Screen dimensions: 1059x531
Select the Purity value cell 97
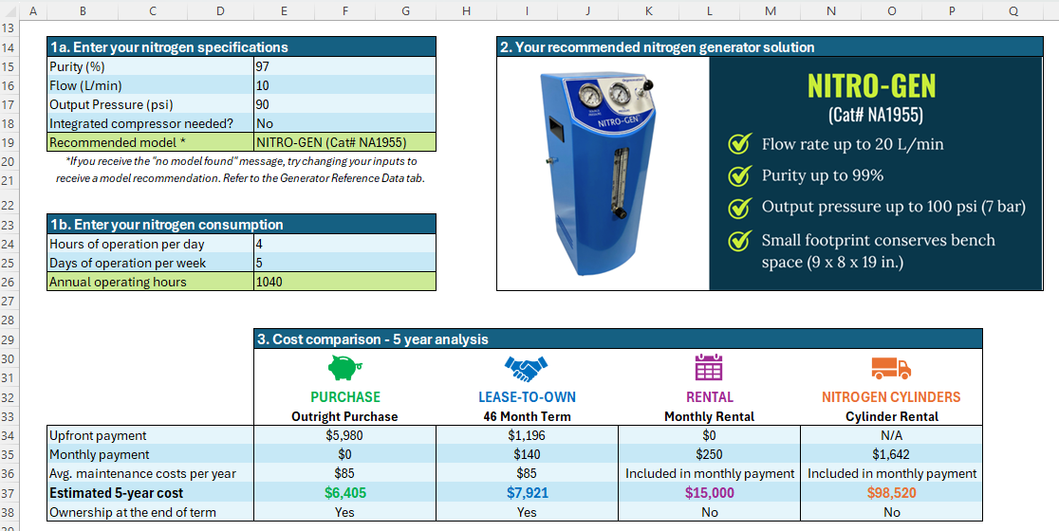click(344, 66)
